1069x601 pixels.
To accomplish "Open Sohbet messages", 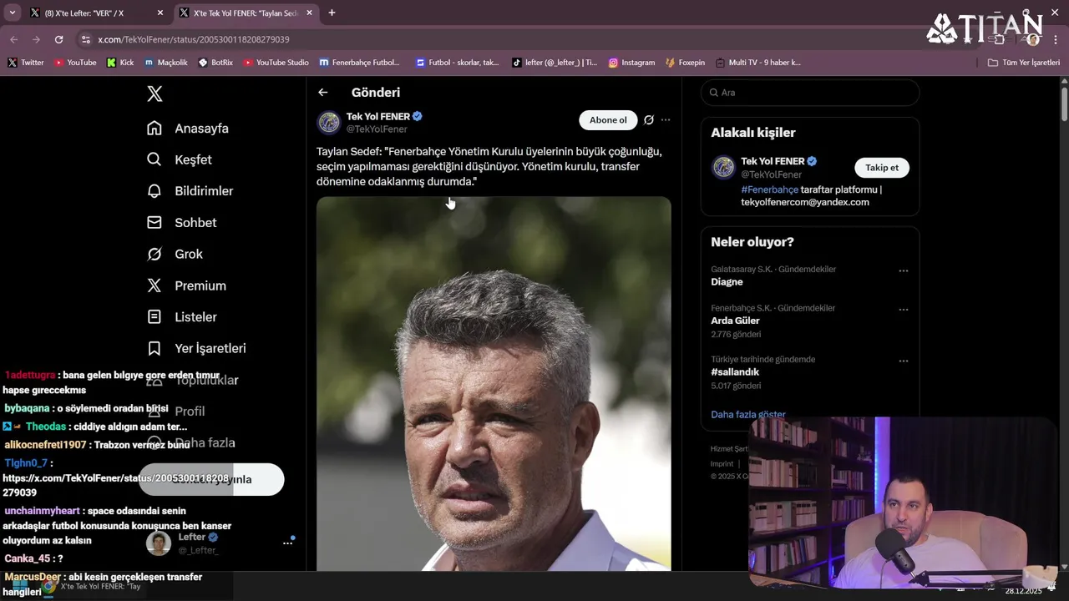I will pyautogui.click(x=181, y=223).
